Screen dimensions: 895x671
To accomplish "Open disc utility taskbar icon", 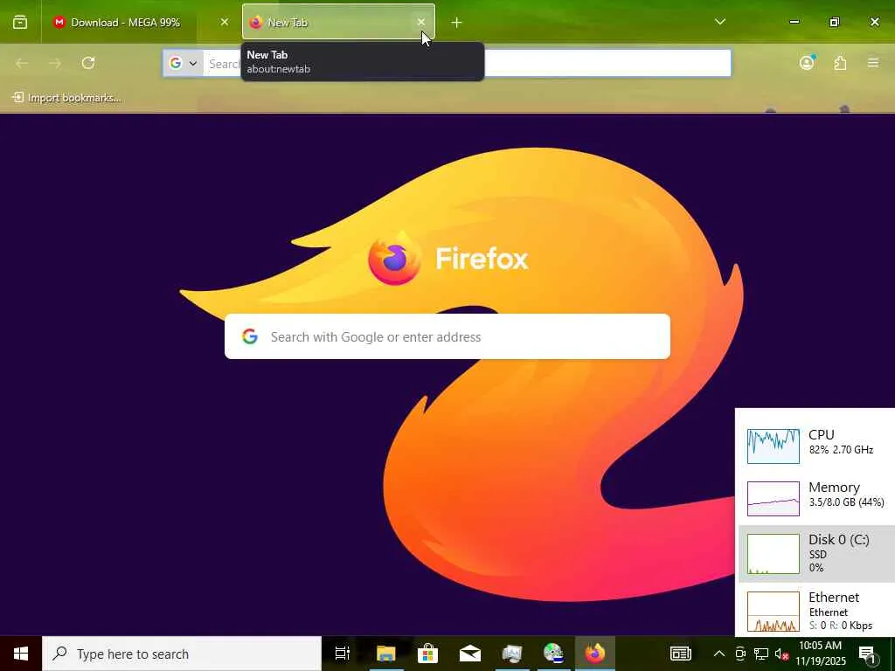I will click(x=553, y=654).
